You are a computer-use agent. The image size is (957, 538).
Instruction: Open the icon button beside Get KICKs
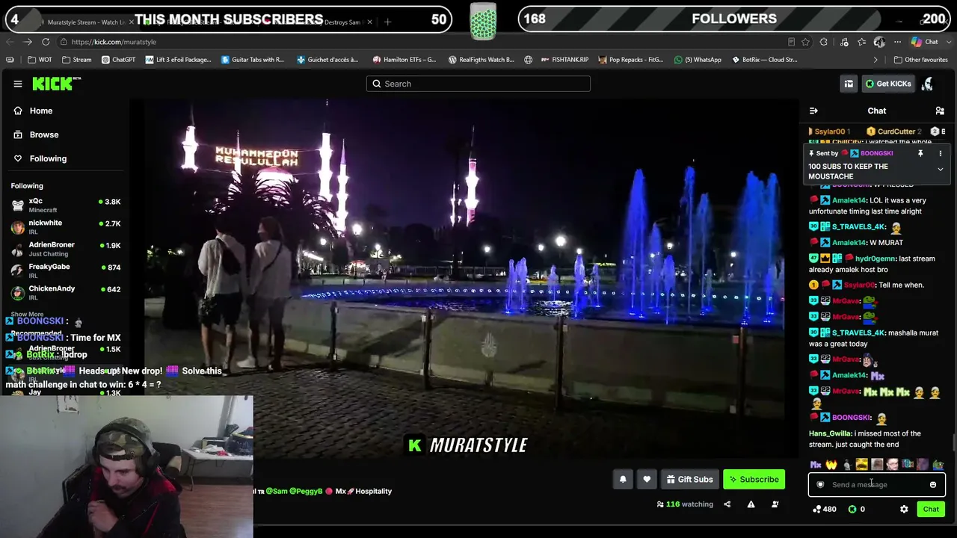point(849,84)
